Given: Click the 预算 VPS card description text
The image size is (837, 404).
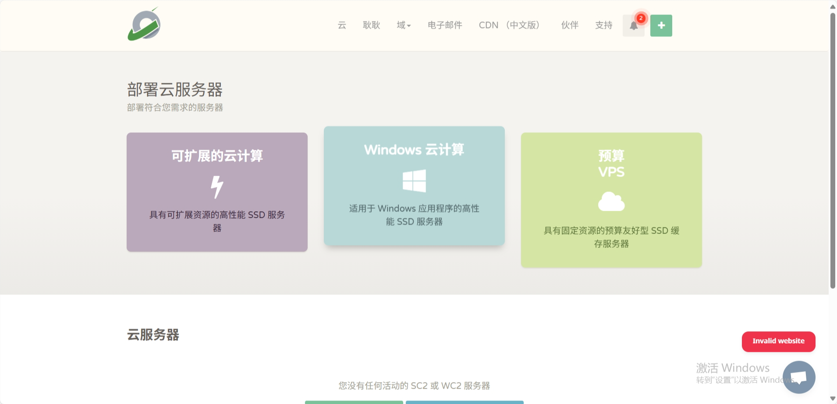Looking at the screenshot, I should 611,237.
